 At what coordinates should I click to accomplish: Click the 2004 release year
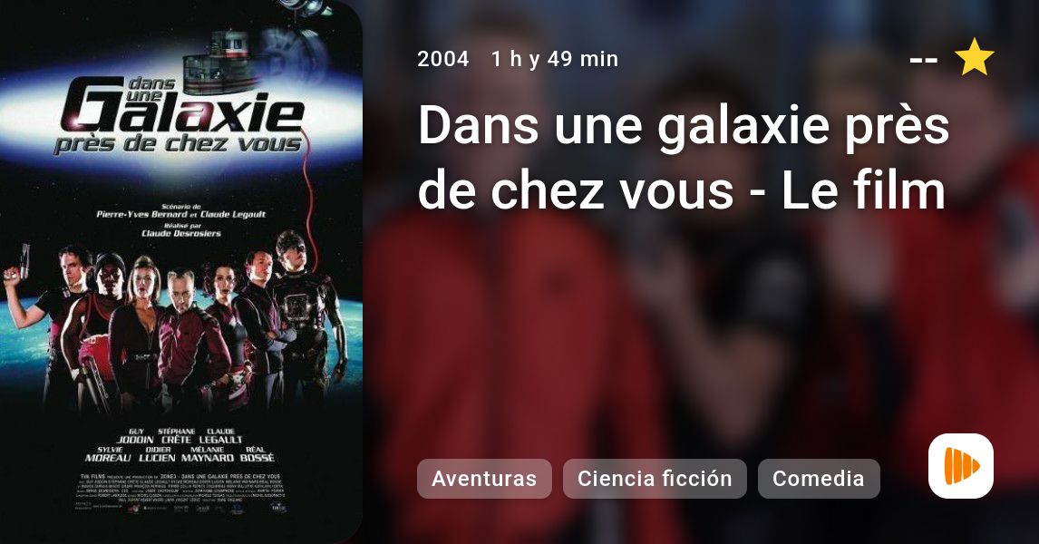pos(443,59)
